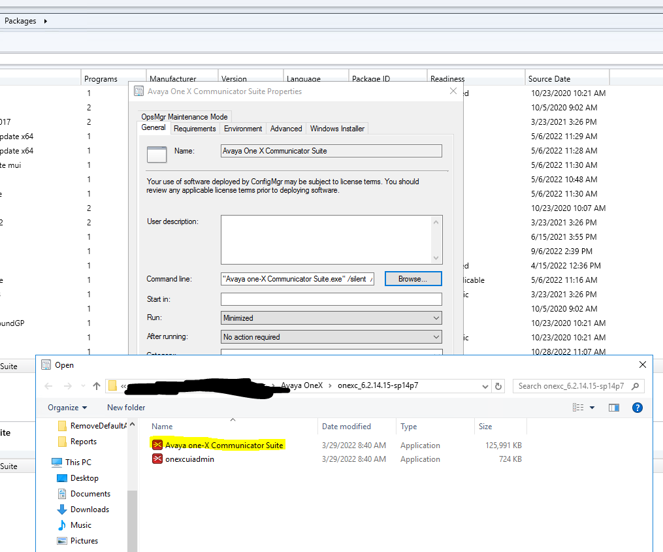Expand hidden path chevron in address bar

pyautogui.click(x=123, y=386)
